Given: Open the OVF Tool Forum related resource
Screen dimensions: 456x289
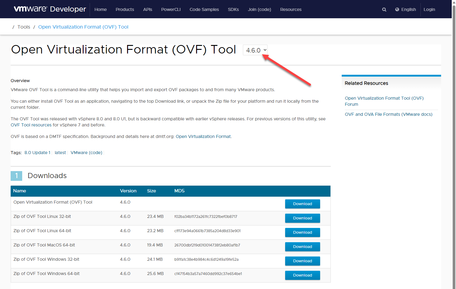Looking at the screenshot, I should tap(384, 101).
